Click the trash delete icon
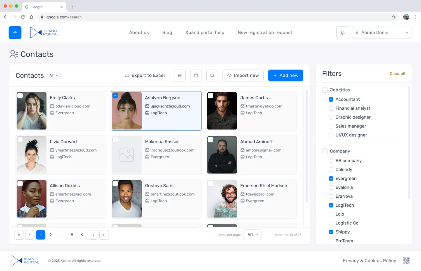 196,76
